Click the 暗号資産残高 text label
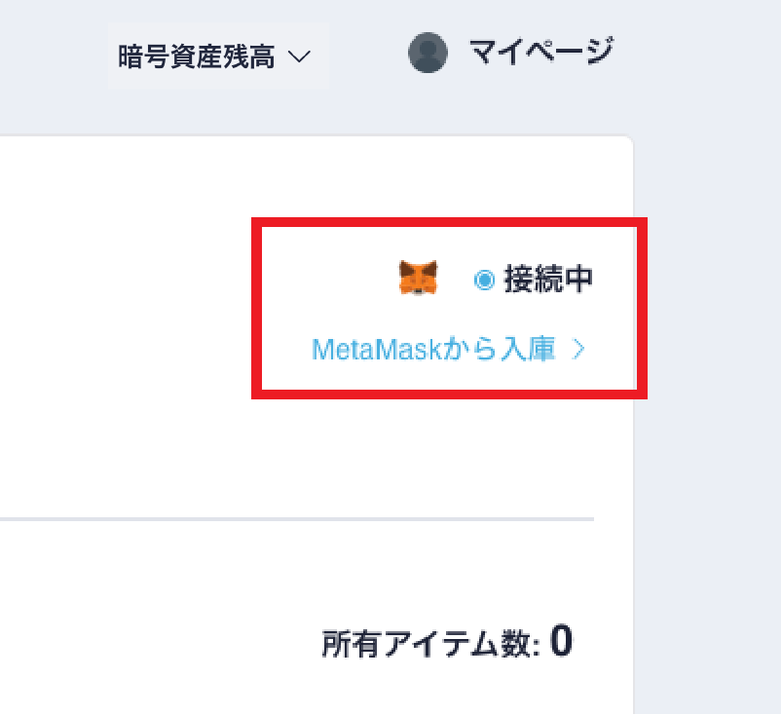 196,56
